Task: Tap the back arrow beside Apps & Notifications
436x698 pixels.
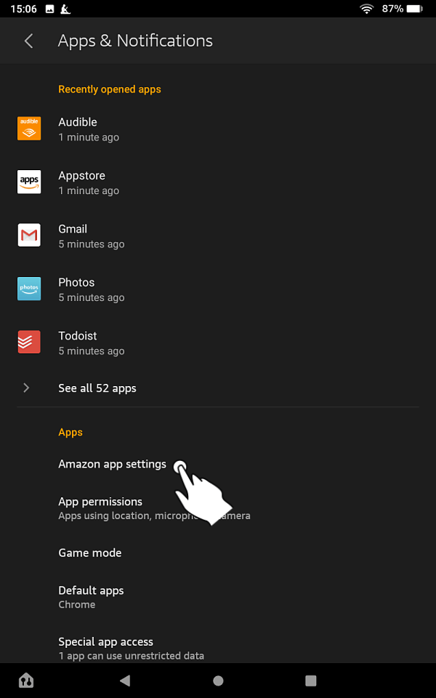Action: pos(28,41)
